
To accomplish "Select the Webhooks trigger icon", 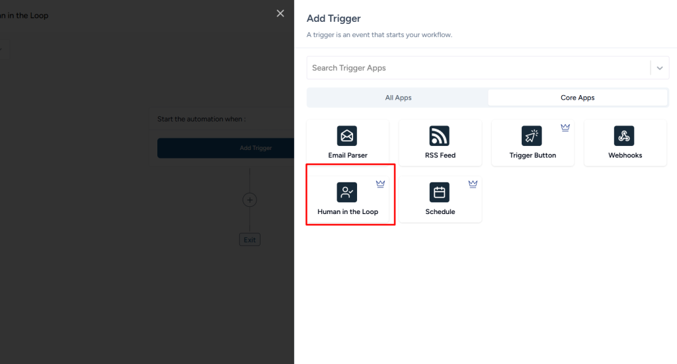I will (x=624, y=136).
